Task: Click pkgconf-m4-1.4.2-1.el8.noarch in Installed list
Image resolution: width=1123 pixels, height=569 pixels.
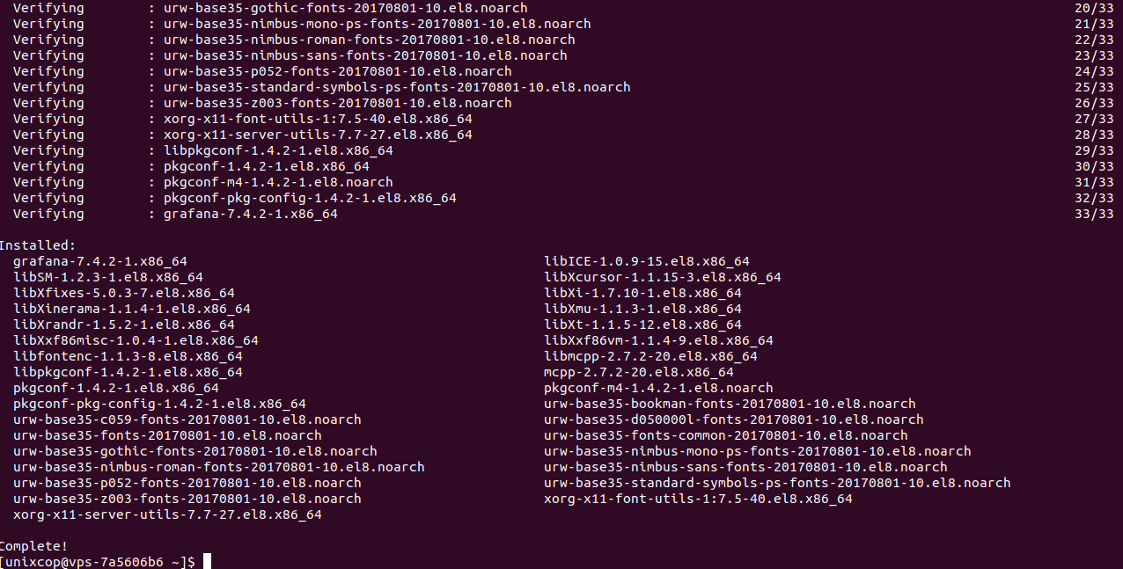Action: tap(658, 388)
